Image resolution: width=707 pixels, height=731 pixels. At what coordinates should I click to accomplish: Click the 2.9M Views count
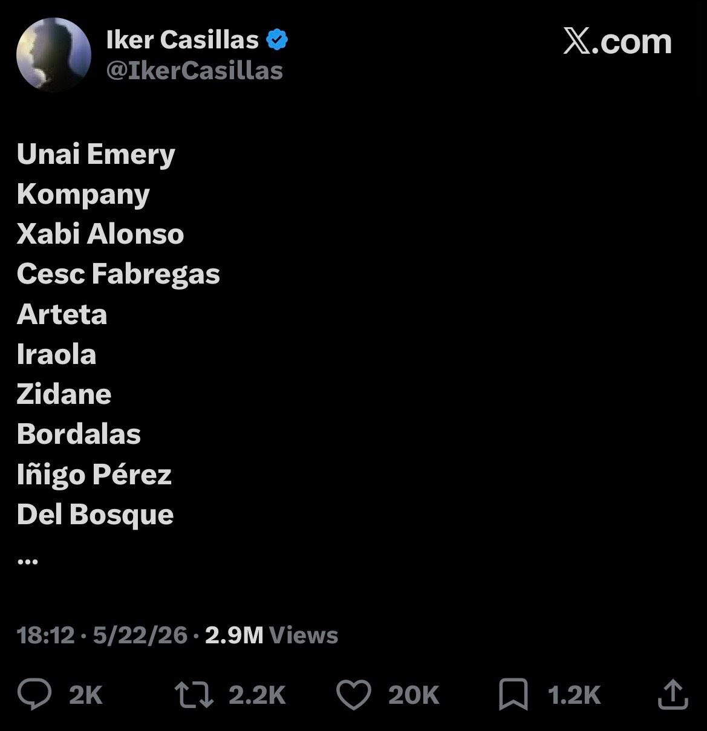coord(272,635)
